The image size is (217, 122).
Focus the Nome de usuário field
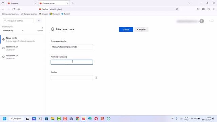coord(72,62)
